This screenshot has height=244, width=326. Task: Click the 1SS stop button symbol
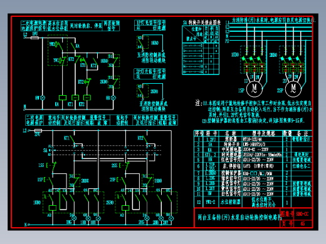(x=52, y=166)
